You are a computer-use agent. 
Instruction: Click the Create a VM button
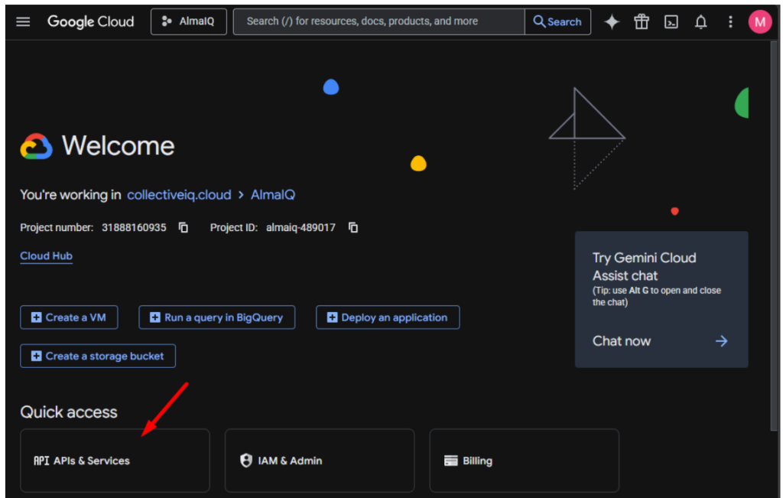(x=69, y=317)
